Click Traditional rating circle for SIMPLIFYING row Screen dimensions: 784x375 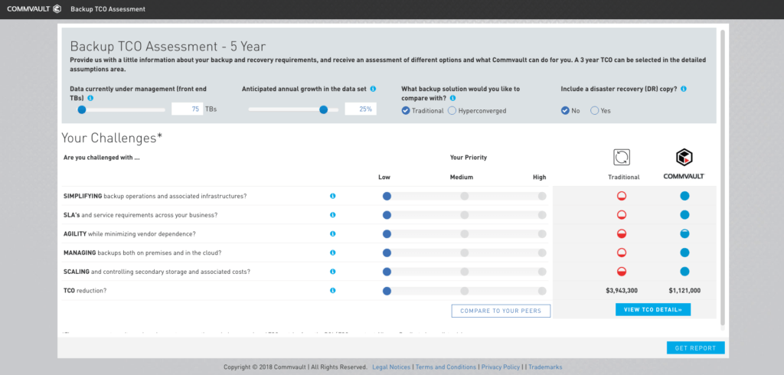(x=622, y=196)
